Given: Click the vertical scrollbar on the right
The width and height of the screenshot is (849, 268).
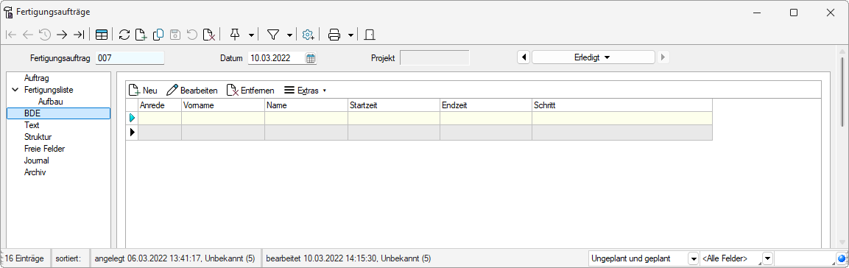Looking at the screenshot, I should tap(842, 92).
